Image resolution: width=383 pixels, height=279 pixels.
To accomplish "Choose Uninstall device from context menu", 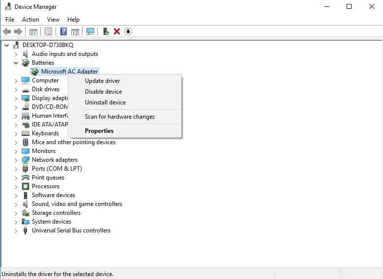I will [105, 102].
